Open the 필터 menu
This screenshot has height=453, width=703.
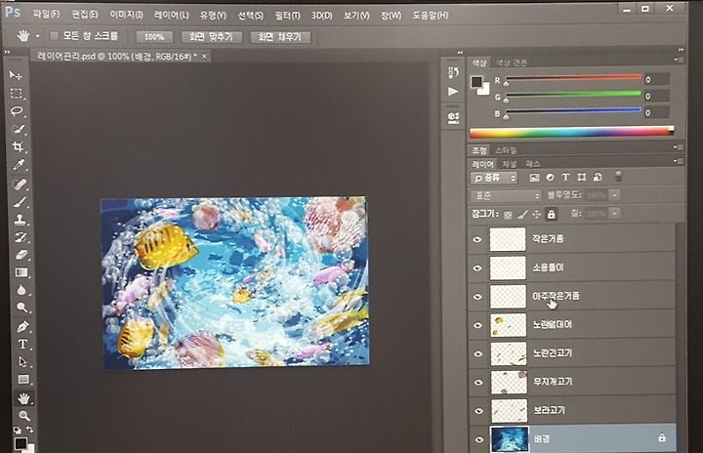[x=287, y=16]
